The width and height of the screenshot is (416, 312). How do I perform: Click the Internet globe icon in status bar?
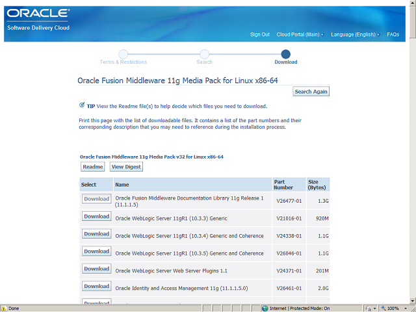click(265, 308)
